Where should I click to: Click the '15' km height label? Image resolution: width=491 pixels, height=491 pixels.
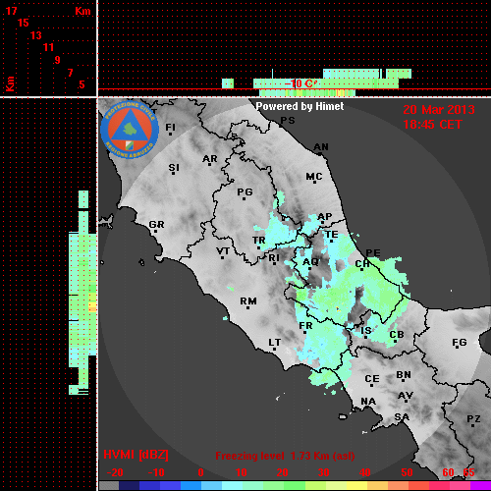[x=24, y=23]
